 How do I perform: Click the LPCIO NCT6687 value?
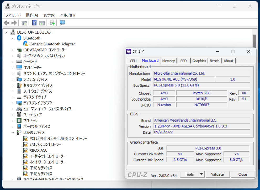[202, 105]
